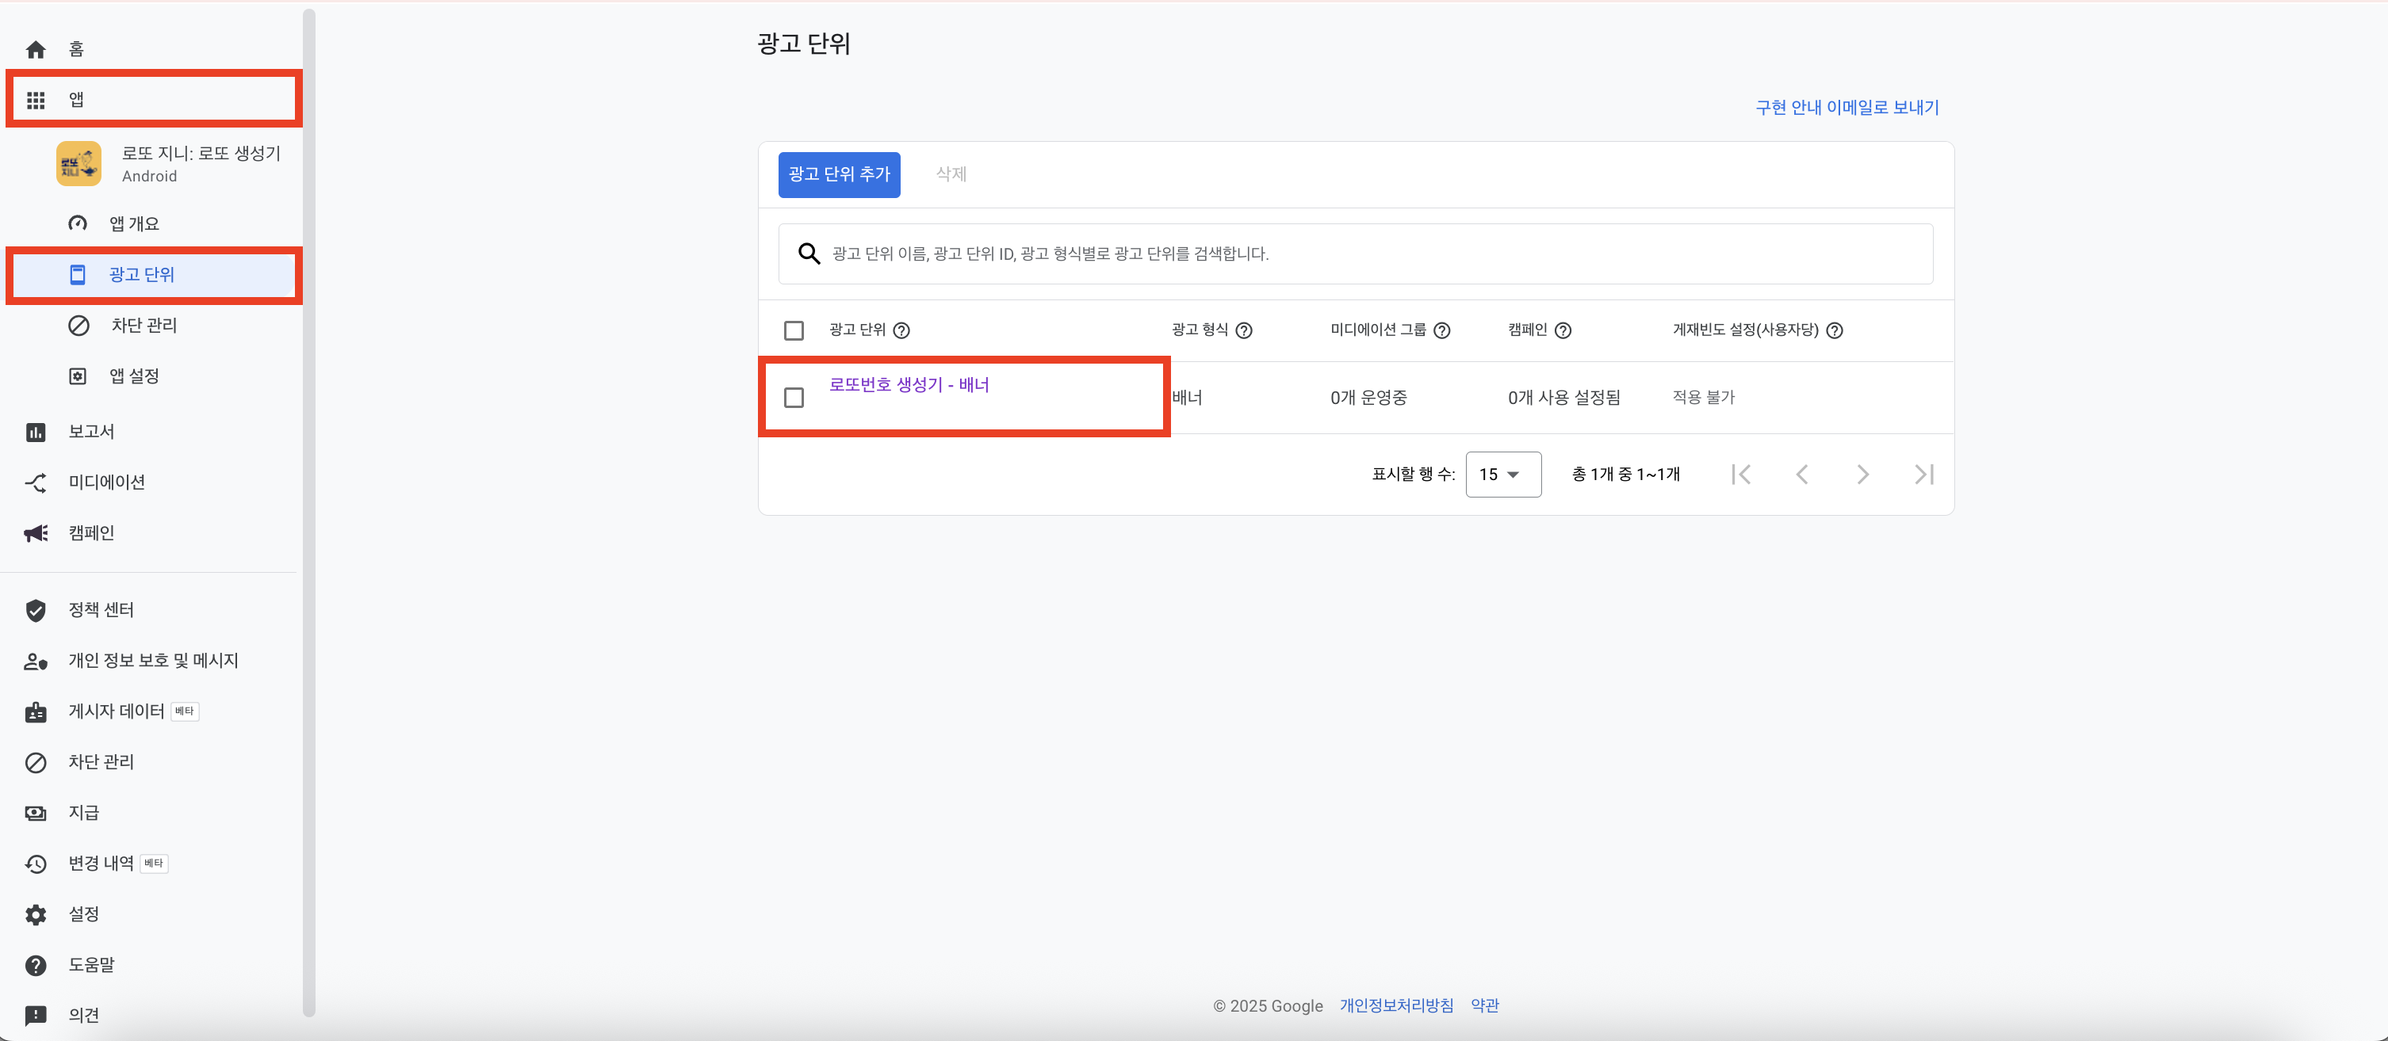Click the Mediation arrows icon
Image resolution: width=2388 pixels, height=1041 pixels.
pyautogui.click(x=35, y=482)
